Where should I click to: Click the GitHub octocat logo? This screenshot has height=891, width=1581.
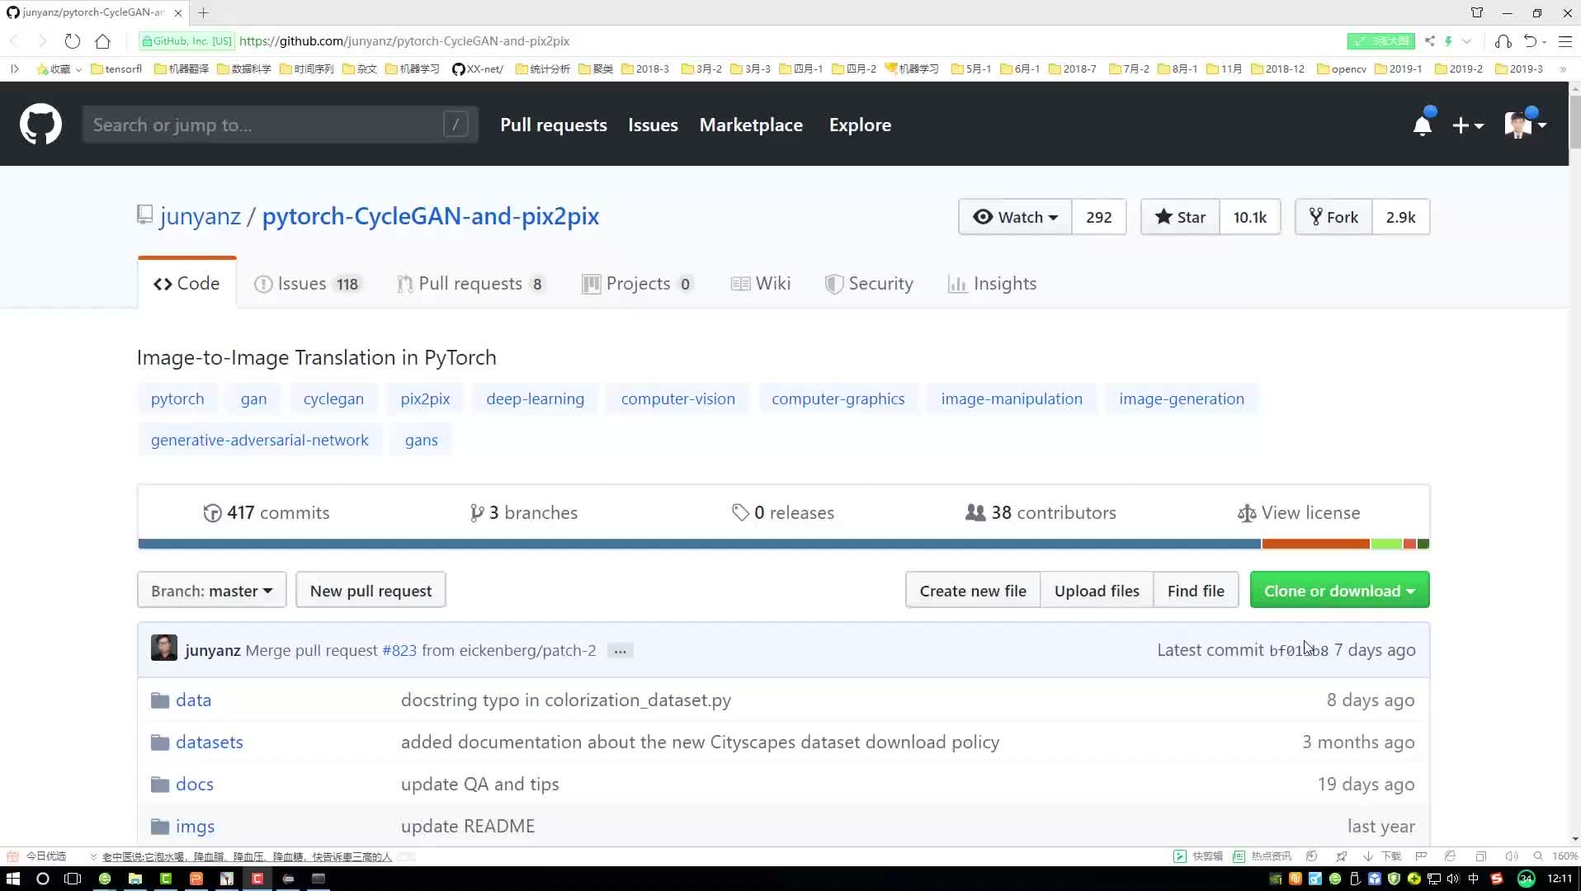pyautogui.click(x=40, y=125)
